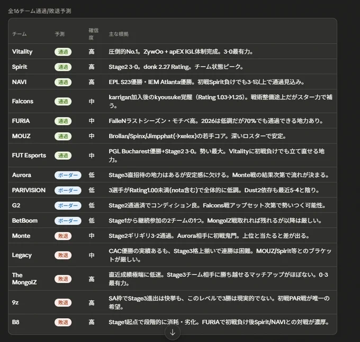Click the 確信度 column header
The height and width of the screenshot is (342, 360).
(94, 34)
